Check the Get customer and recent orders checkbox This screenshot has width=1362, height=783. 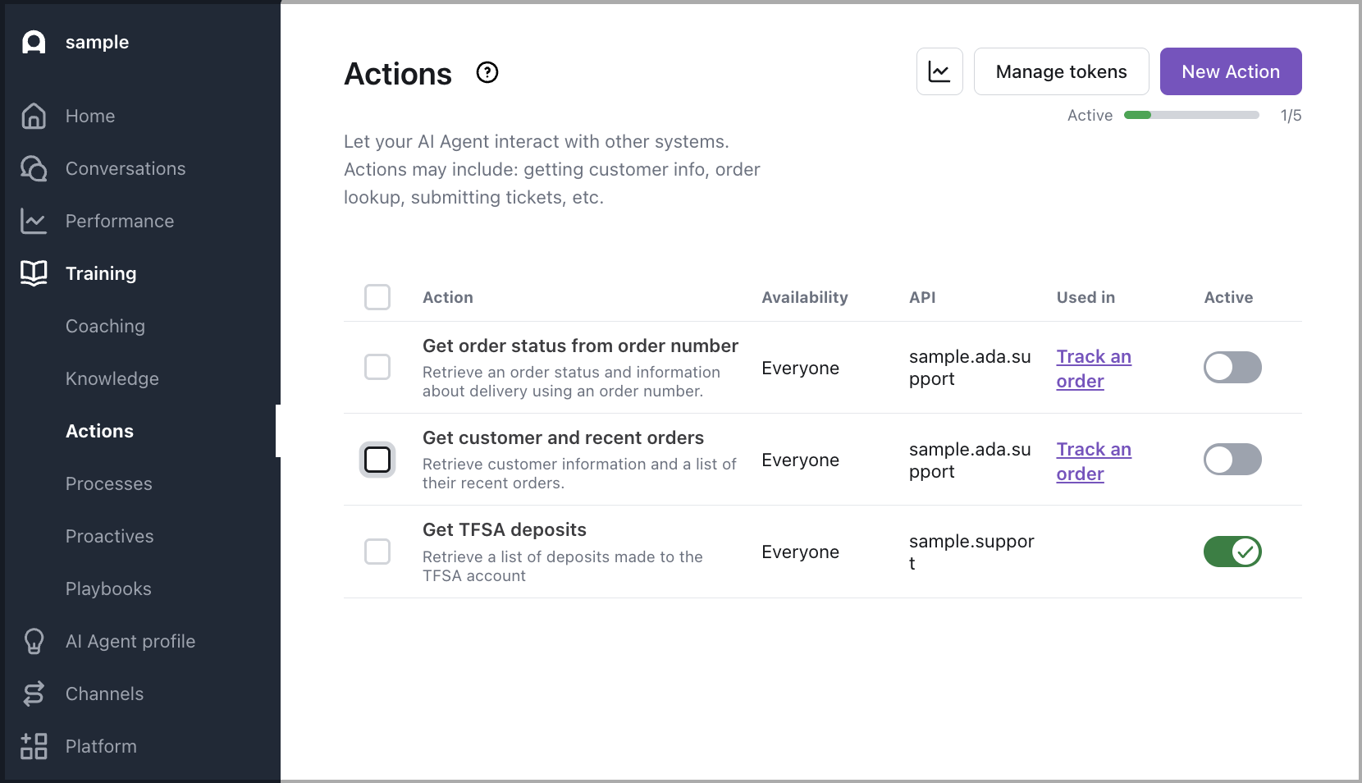point(377,460)
